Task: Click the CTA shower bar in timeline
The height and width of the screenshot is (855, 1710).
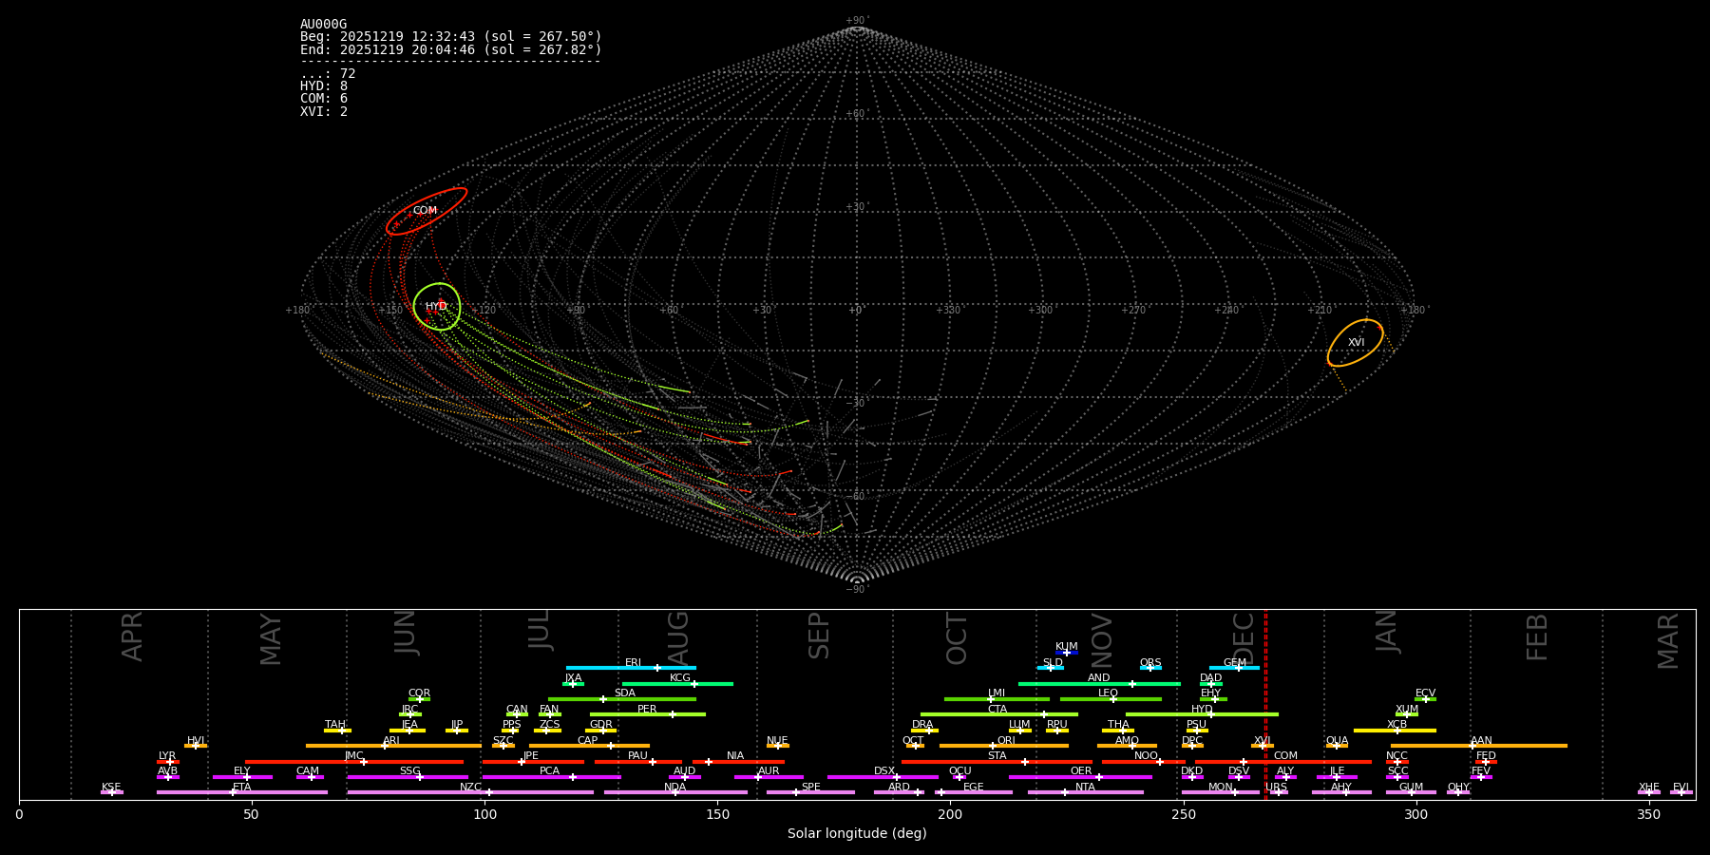Action: tap(999, 714)
